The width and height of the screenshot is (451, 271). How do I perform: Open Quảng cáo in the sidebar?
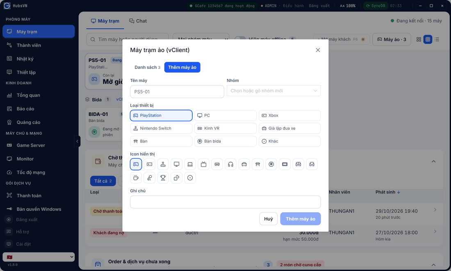pyautogui.click(x=39, y=122)
